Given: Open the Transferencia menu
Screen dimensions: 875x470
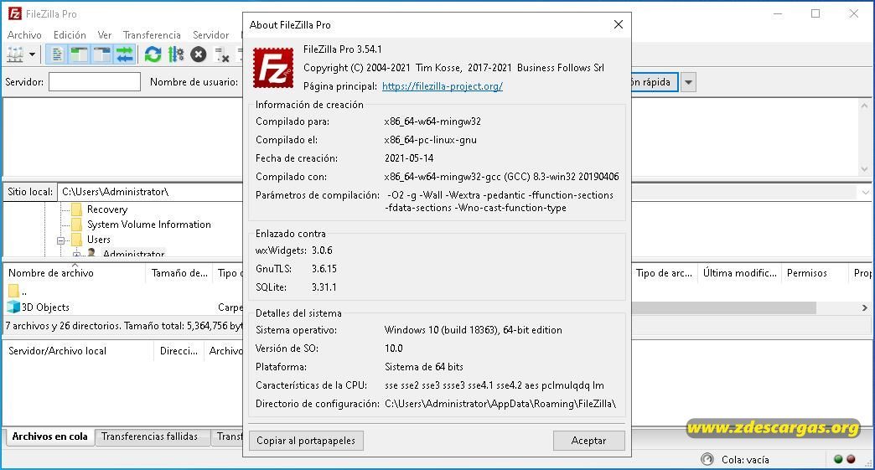Looking at the screenshot, I should click(152, 34).
